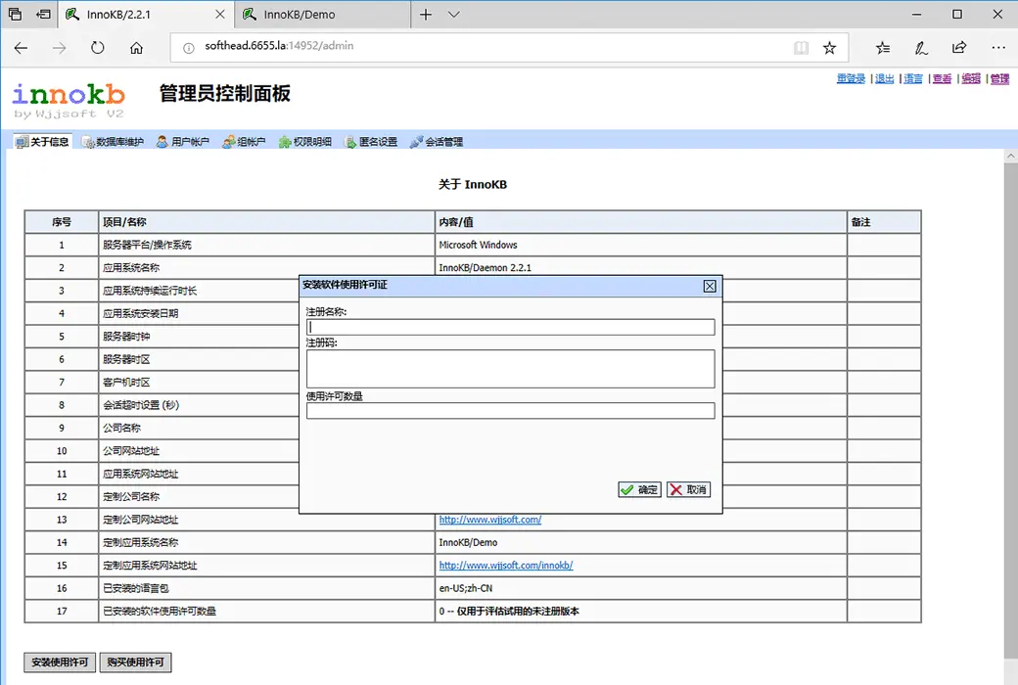Image resolution: width=1018 pixels, height=685 pixels.
Task: Open the 权限明细 tab
Action: click(x=305, y=142)
